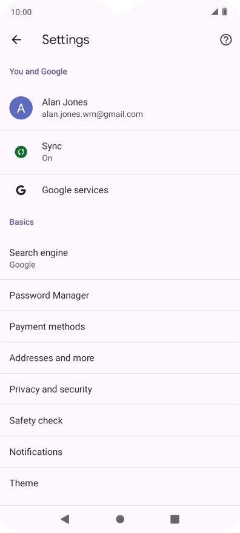Tap the Alan Jones avatar circle
Screen dimensions: 240x533
pos(21,108)
